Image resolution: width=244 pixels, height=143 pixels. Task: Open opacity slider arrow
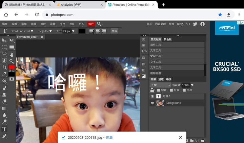[x=192, y=85]
